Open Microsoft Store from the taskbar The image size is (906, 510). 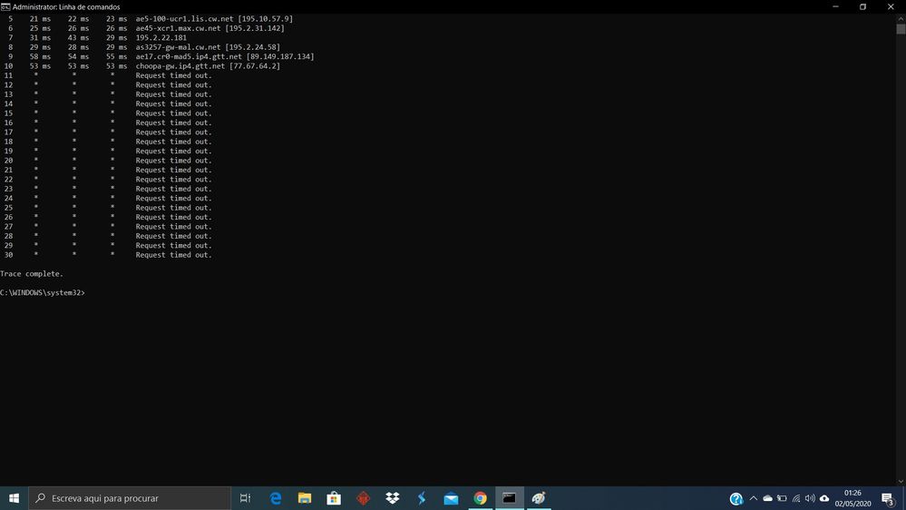point(334,498)
